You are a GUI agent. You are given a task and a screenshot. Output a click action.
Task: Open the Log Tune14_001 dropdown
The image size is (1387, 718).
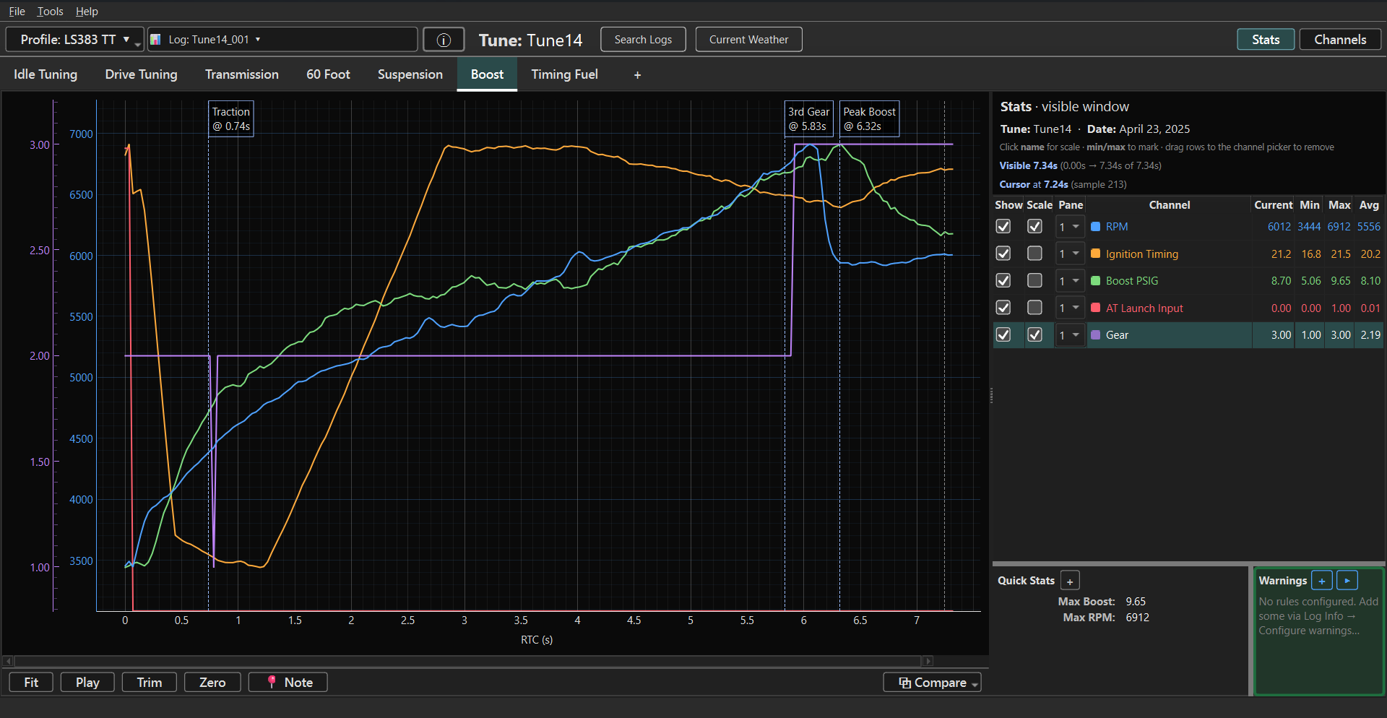coord(282,40)
